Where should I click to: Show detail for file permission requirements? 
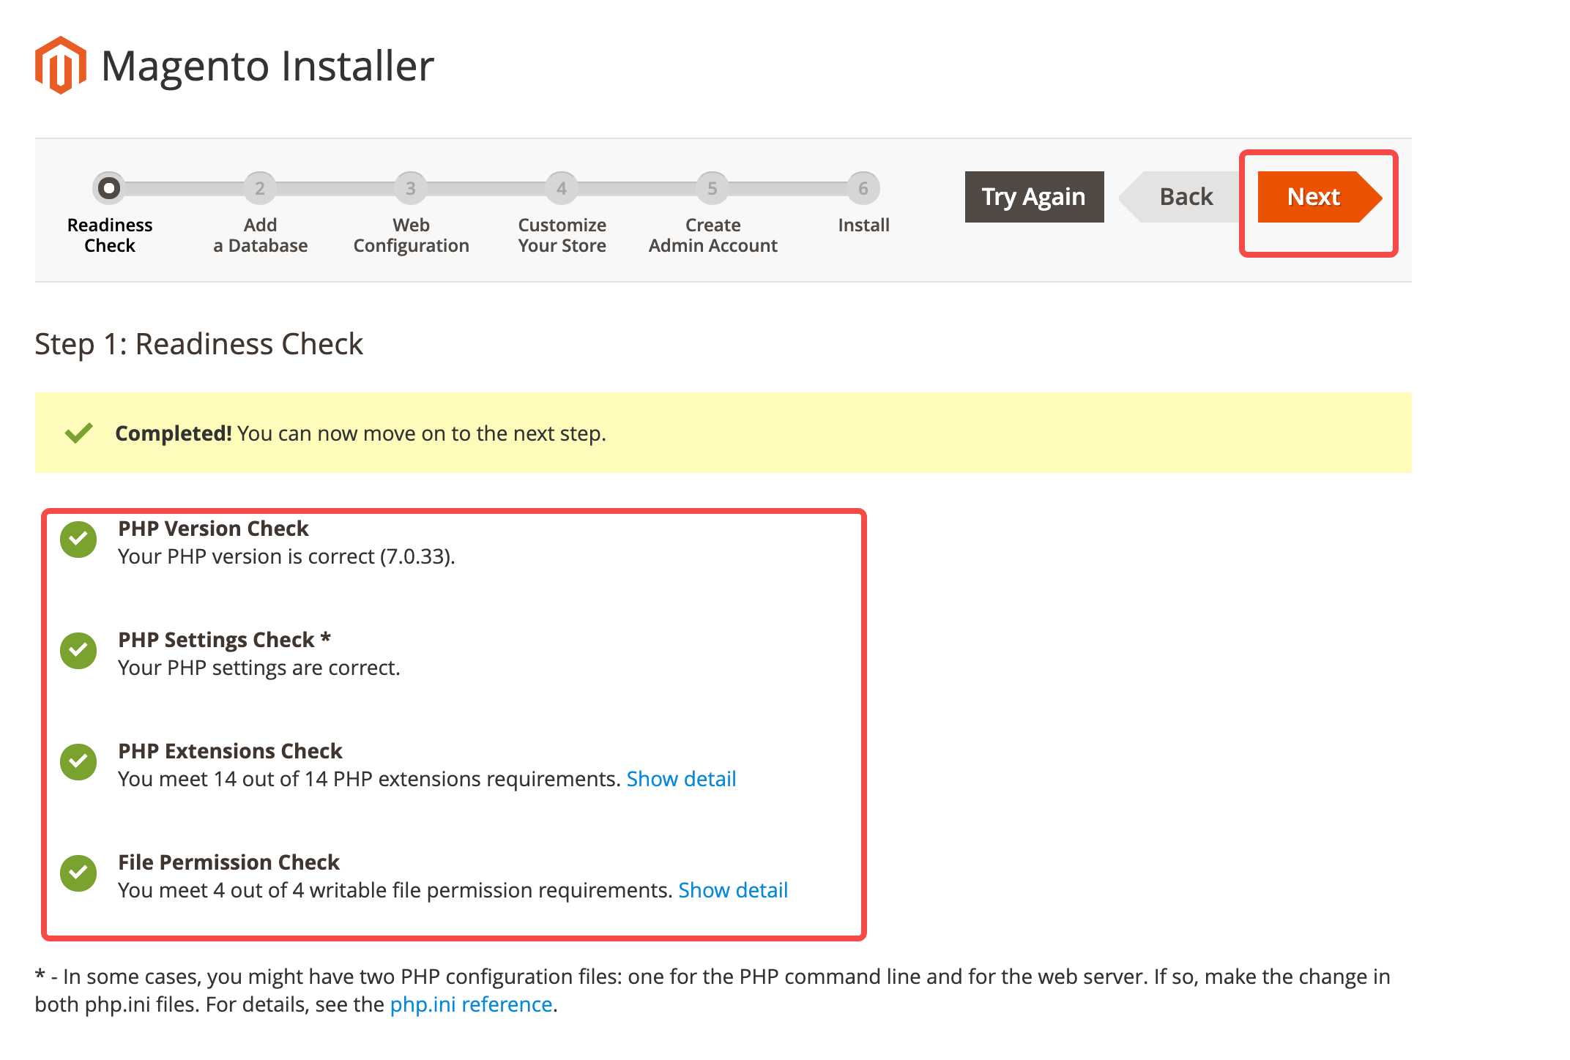[733, 890]
